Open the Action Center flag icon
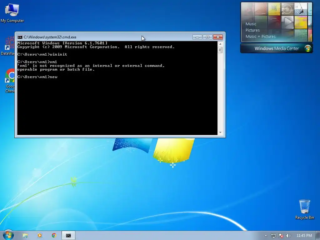Screen dimensions: 320x240 (281, 236)
